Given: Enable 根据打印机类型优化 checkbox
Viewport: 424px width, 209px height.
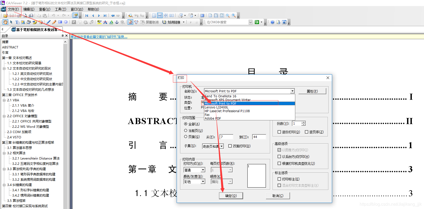Looking at the screenshot, I should coord(279,163).
